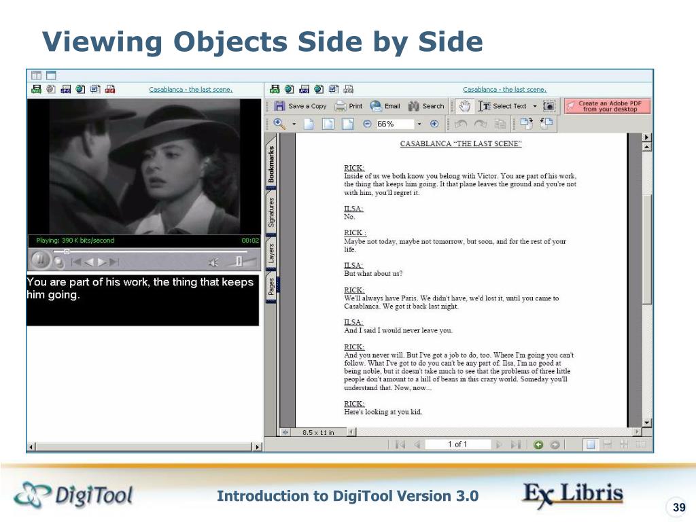This screenshot has width=696, height=522.
Task: Go to next PDF page
Action: (x=498, y=445)
